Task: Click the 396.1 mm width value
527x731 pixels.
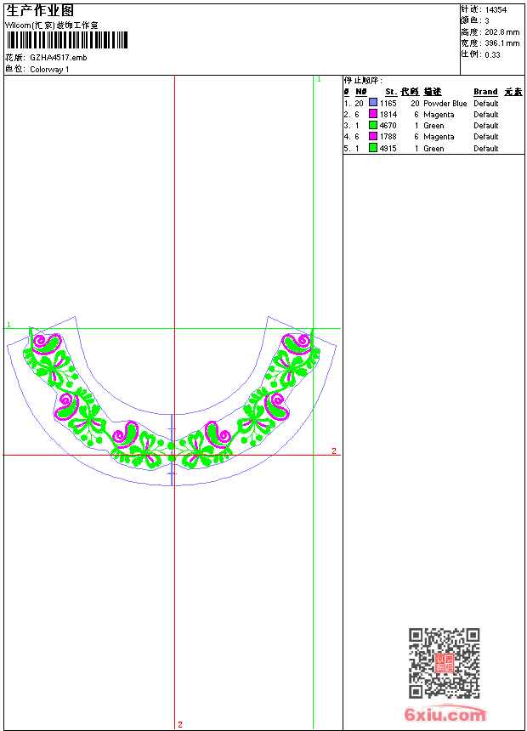Action: pos(501,42)
